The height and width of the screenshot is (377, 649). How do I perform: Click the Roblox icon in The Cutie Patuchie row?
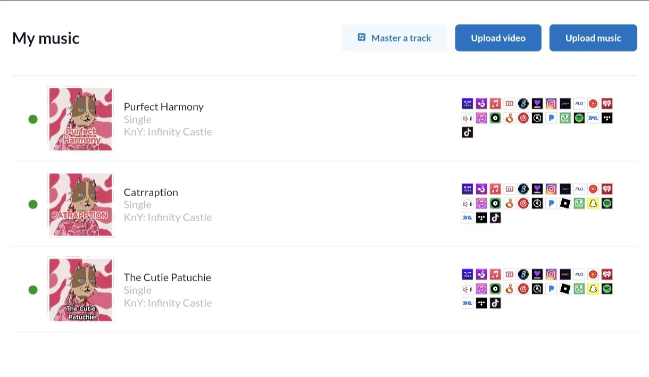click(565, 289)
